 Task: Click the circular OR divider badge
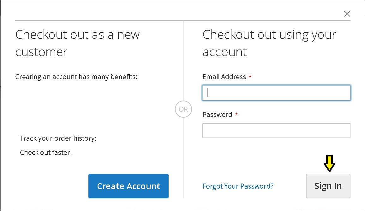pyautogui.click(x=183, y=109)
